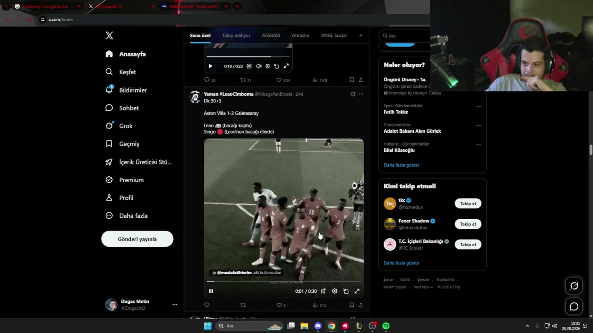593x333 pixels.
Task: Open the Yaman #LeaoCimboma profile avatar
Action: tap(196, 97)
